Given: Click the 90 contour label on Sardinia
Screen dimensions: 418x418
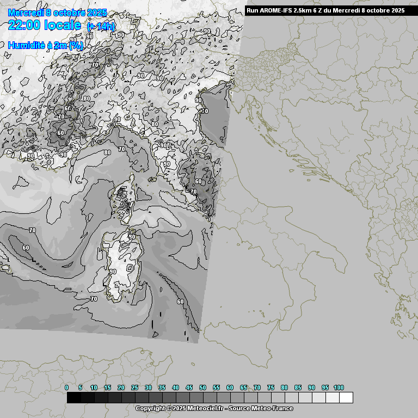Looking at the screenshot, I should (113, 272).
